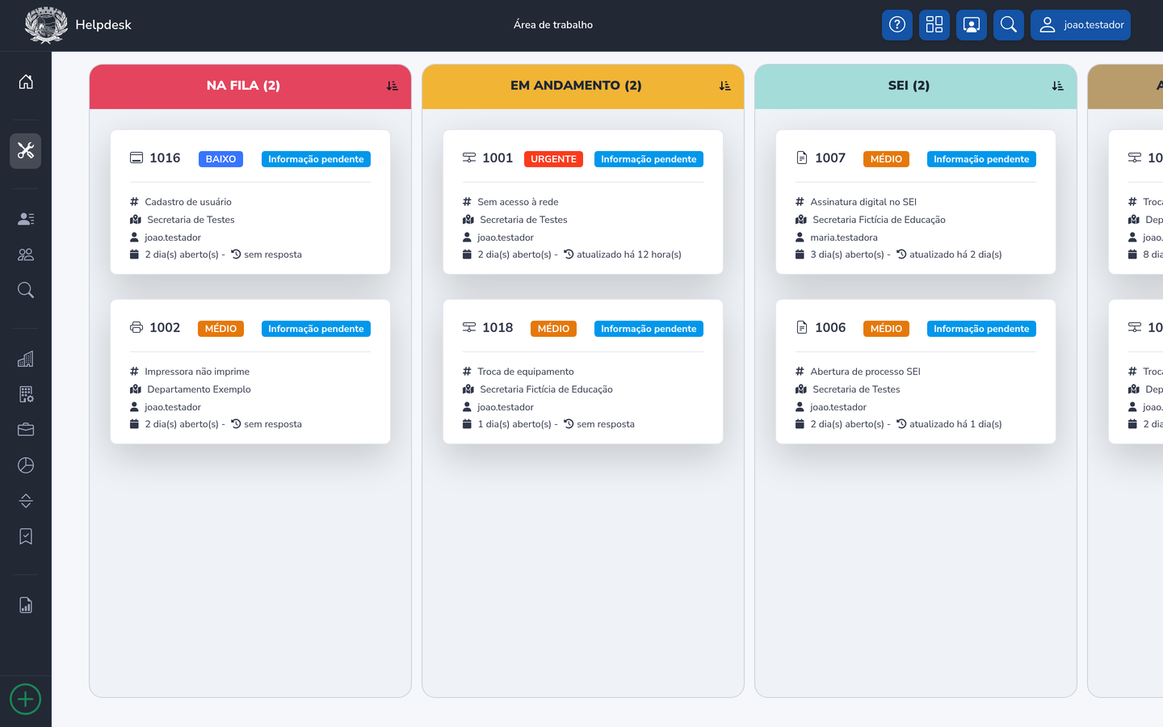Click MÉDIO badge on ticket 1006
This screenshot has height=727, width=1163.
tap(886, 329)
